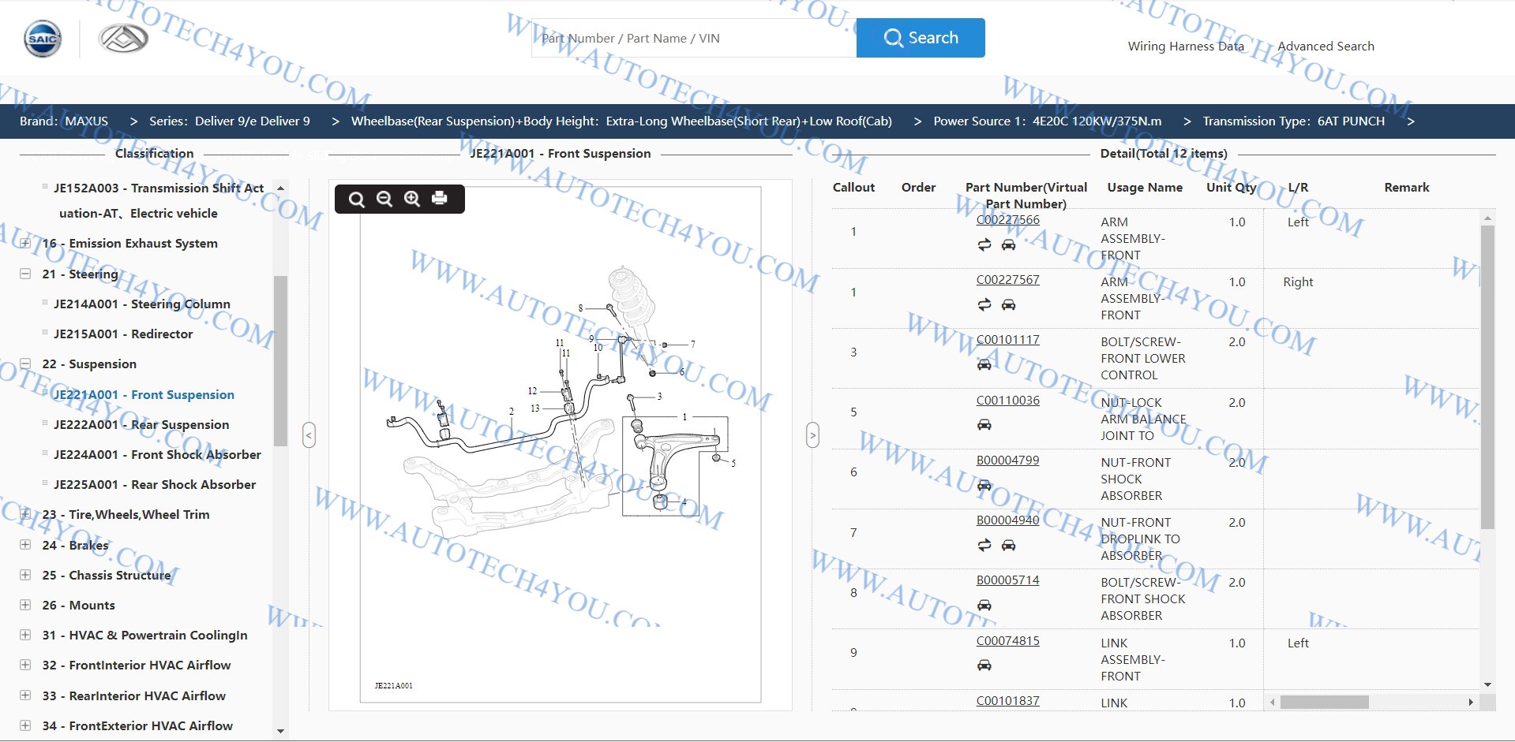Screen dimensions: 1515x742
Task: Click the car icon under part C00101117
Action: [x=984, y=365]
